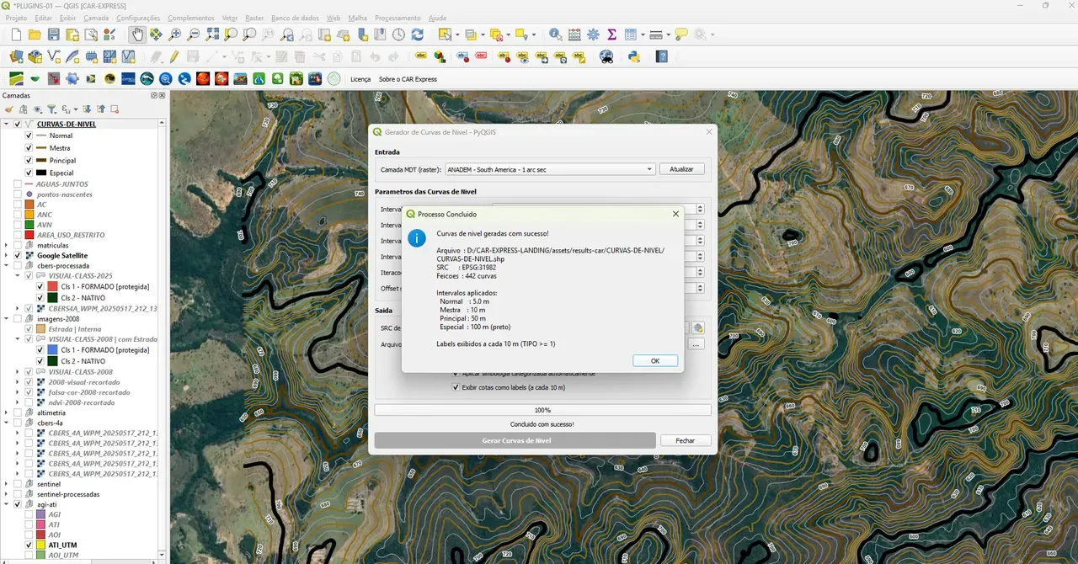This screenshot has height=564, width=1078.
Task: Open the Python console icon
Action: 634,56
